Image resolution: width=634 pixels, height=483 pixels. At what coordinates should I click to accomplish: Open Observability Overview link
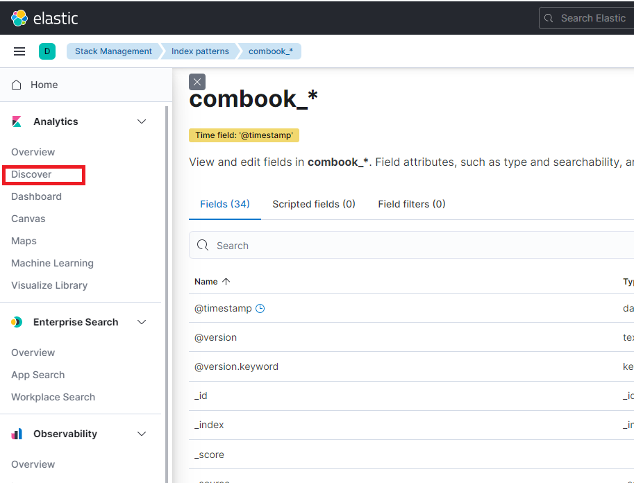pos(33,464)
